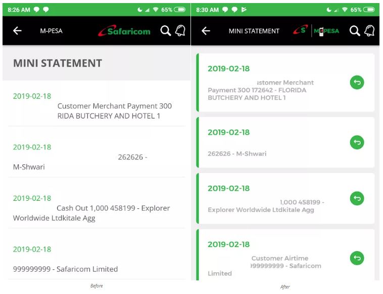383x294 pixels.
Task: Open notifications bell in After screen
Action: click(x=369, y=31)
